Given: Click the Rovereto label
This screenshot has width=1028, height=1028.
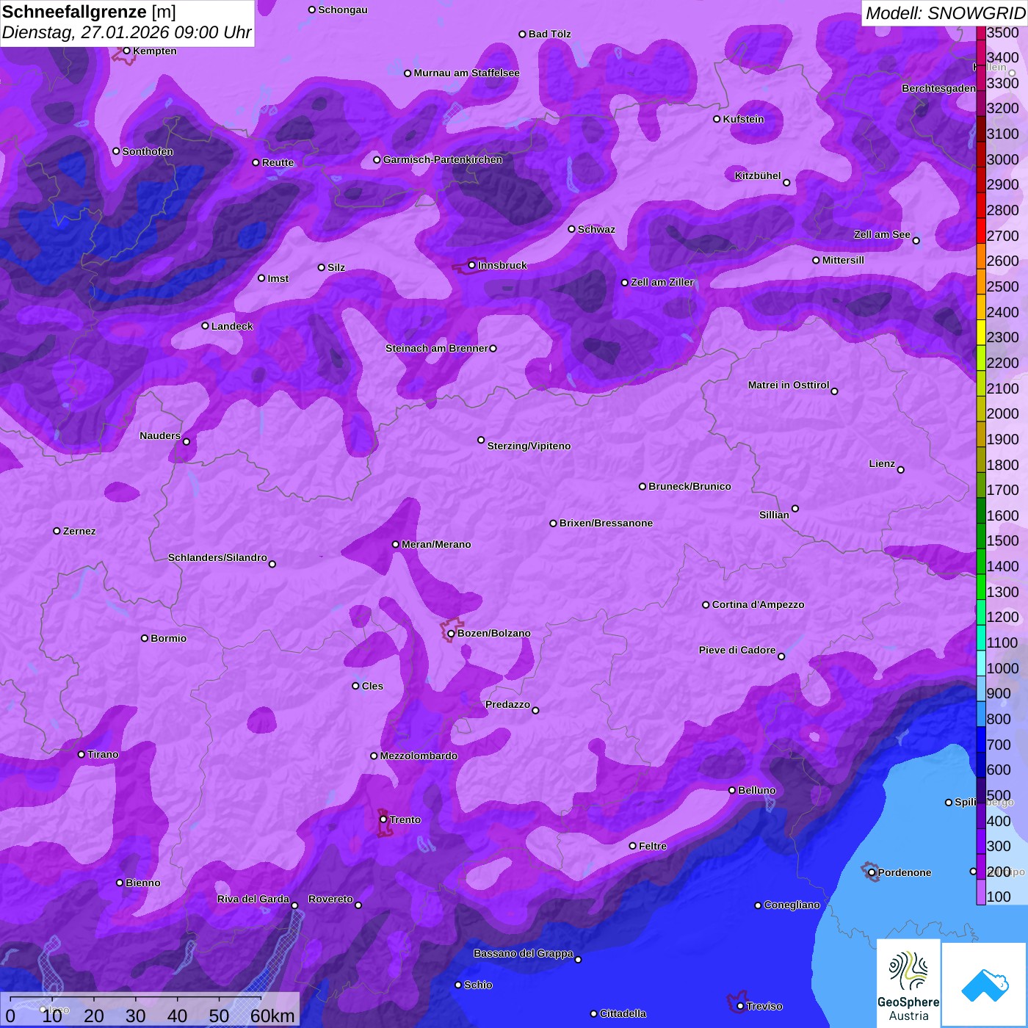Looking at the screenshot, I should click(x=330, y=899).
